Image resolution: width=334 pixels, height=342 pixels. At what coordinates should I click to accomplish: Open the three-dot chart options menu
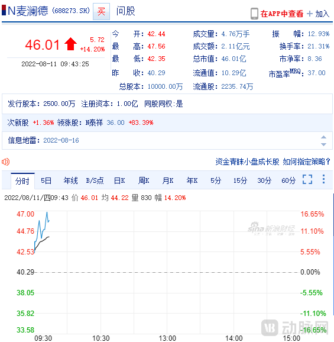323,179
